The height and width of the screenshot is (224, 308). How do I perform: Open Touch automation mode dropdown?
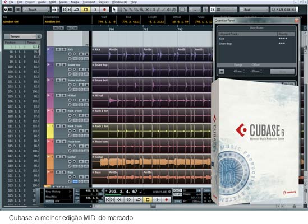36,10
